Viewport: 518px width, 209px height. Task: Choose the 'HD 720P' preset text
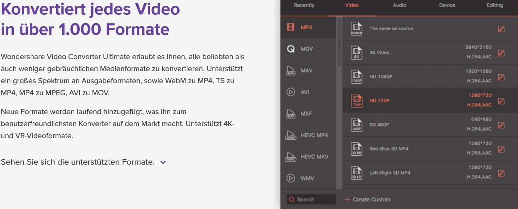[x=379, y=101]
